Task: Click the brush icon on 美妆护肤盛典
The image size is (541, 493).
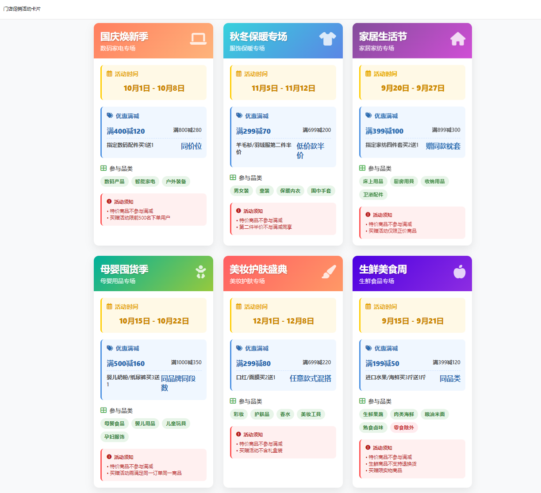Action: 329,272
